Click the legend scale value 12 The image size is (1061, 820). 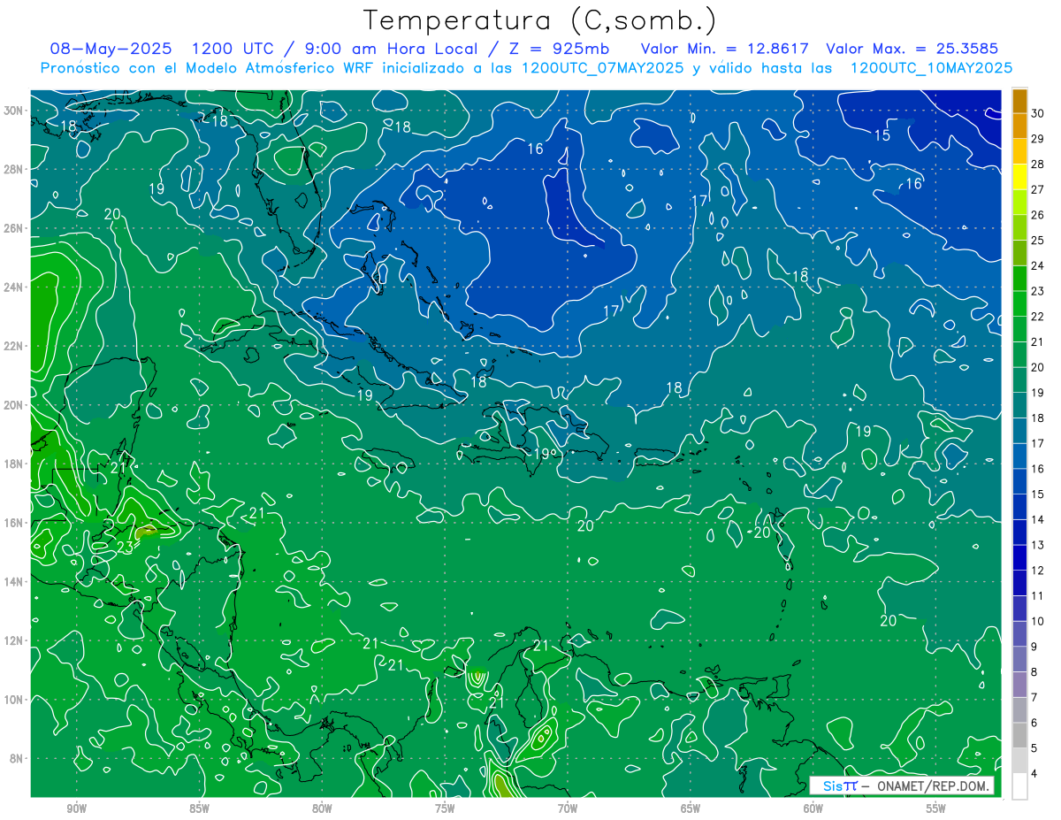[x=1037, y=571]
